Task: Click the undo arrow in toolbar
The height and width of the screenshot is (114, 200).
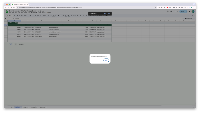Action: [15, 16]
